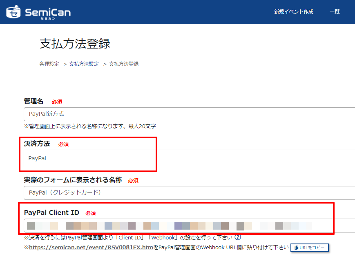Click the 各種設定 breadcrumb text
The image size is (355, 259).
coord(49,64)
